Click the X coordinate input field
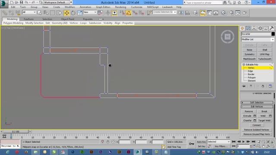Screen dimensions: 276x155 tap(125, 142)
